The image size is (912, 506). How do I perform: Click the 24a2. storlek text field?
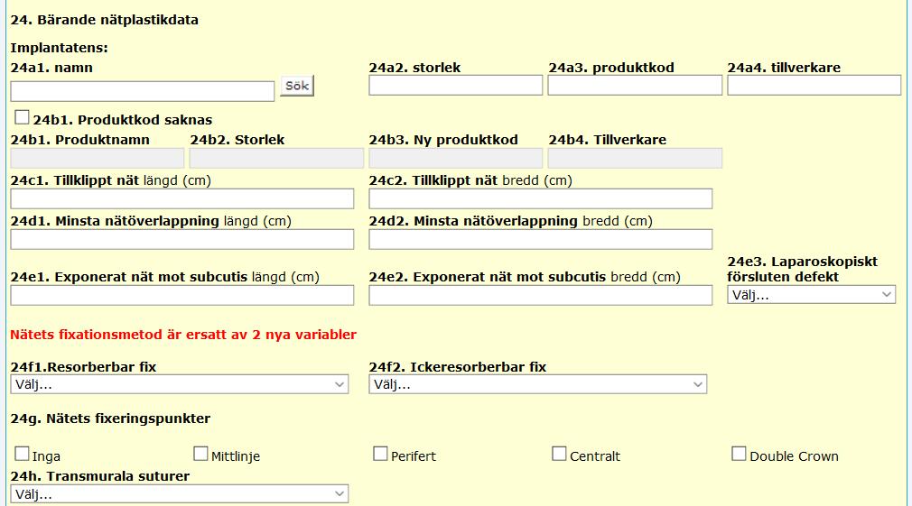tap(455, 86)
